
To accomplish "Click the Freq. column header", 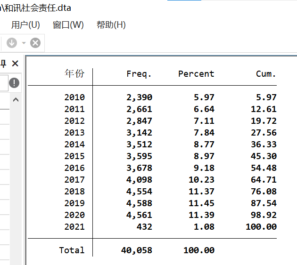I will click(x=139, y=74).
